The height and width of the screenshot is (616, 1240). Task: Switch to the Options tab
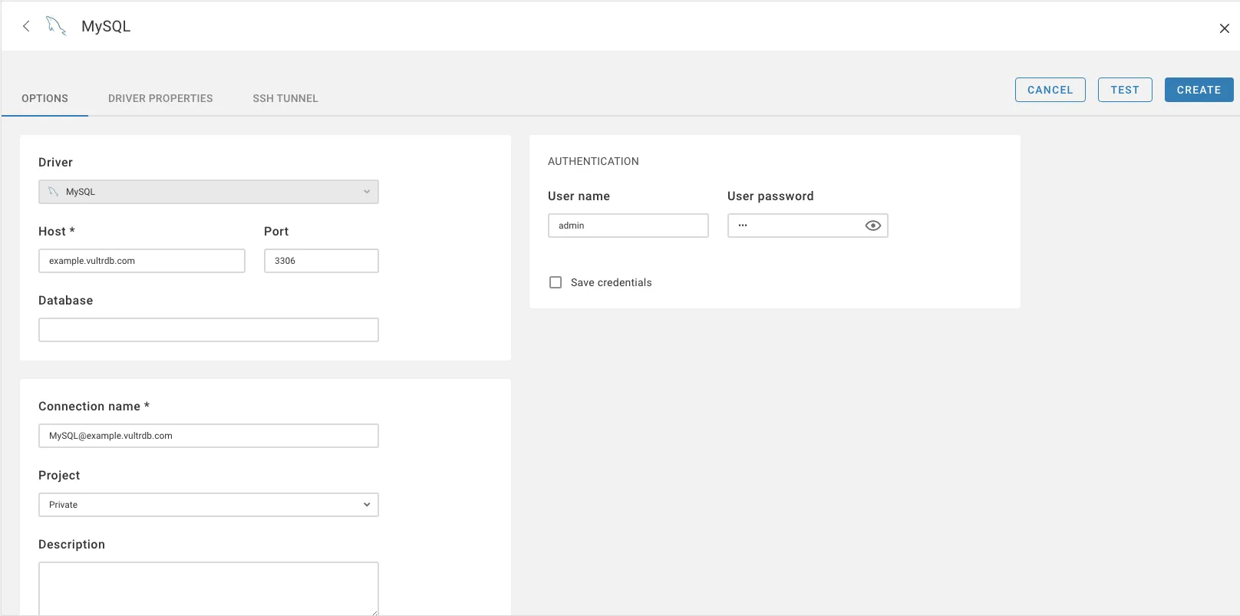coord(45,98)
